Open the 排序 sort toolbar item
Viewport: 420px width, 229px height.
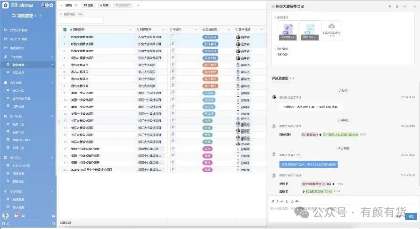pyautogui.click(x=104, y=5)
